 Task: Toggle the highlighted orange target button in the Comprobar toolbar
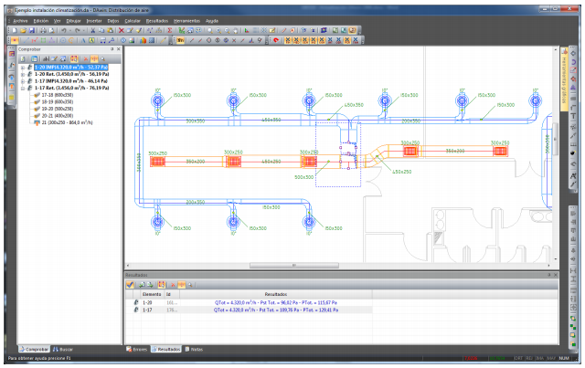pos(94,59)
